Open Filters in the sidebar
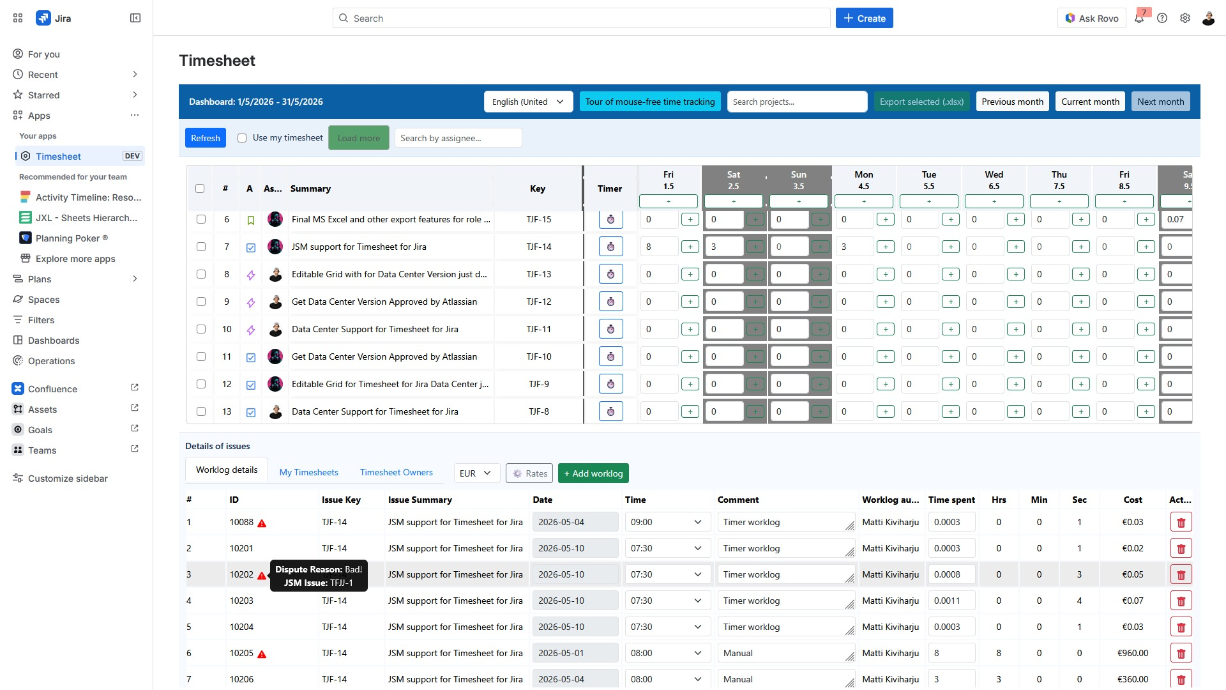This screenshot has width=1226, height=690. (x=41, y=320)
